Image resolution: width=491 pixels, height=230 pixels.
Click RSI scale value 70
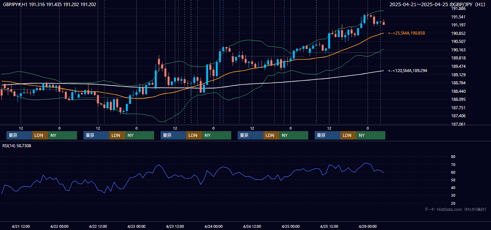(x=453, y=164)
